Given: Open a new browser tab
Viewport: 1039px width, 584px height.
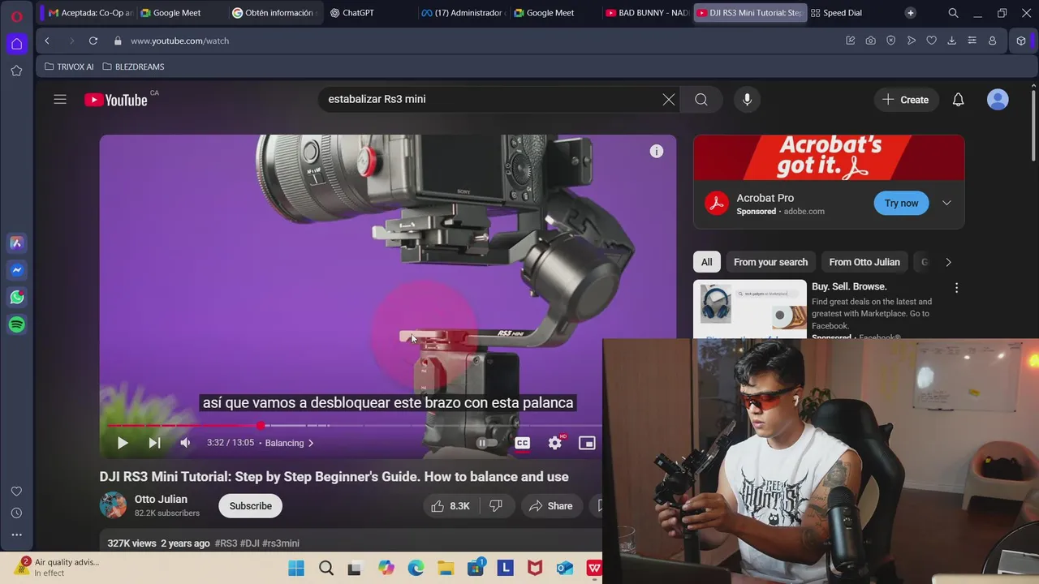Looking at the screenshot, I should click(x=911, y=13).
